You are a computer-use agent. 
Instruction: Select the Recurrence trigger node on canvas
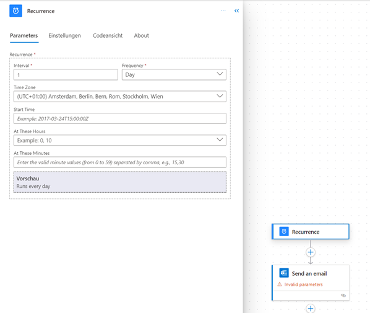tap(311, 232)
